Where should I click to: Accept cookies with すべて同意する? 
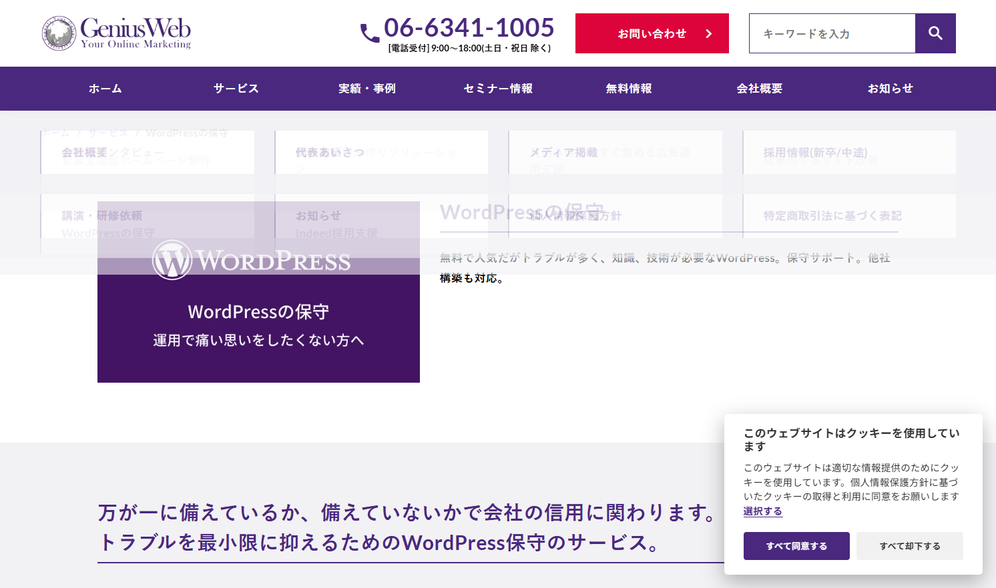pyautogui.click(x=796, y=546)
